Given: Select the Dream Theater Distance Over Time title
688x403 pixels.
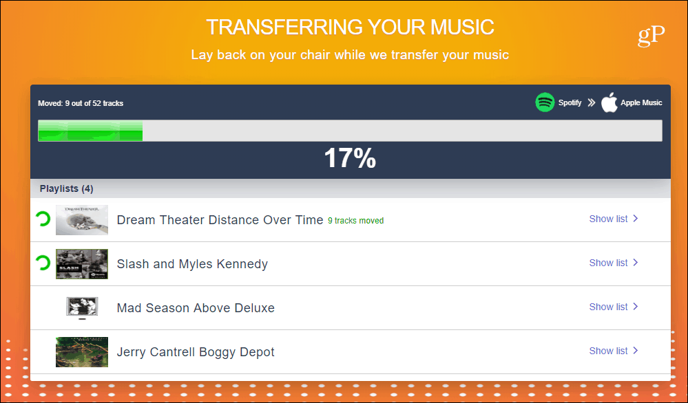Looking at the screenshot, I should point(220,220).
